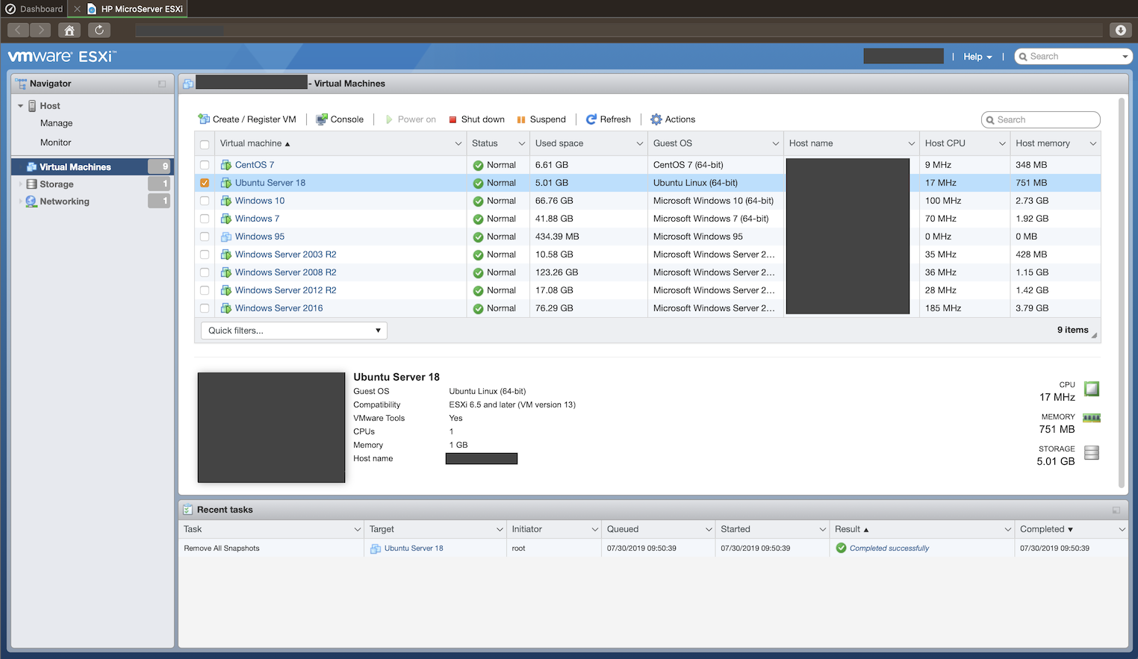Open Storage in Navigator

[x=57, y=184]
